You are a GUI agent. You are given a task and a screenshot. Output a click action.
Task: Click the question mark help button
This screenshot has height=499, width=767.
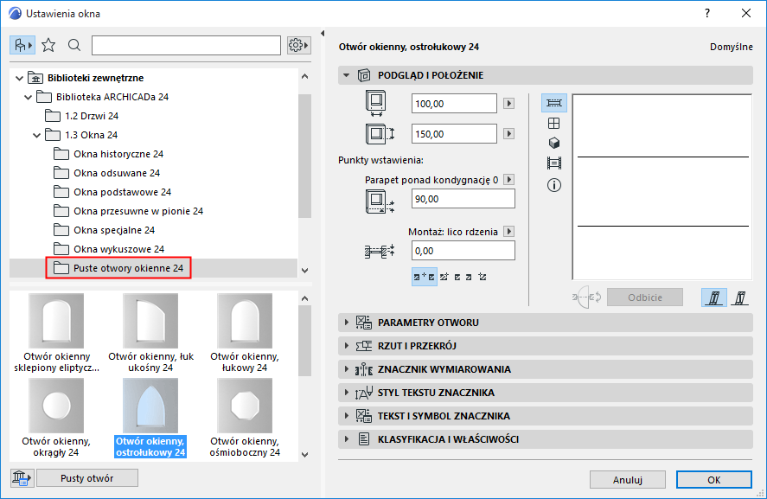click(x=706, y=13)
